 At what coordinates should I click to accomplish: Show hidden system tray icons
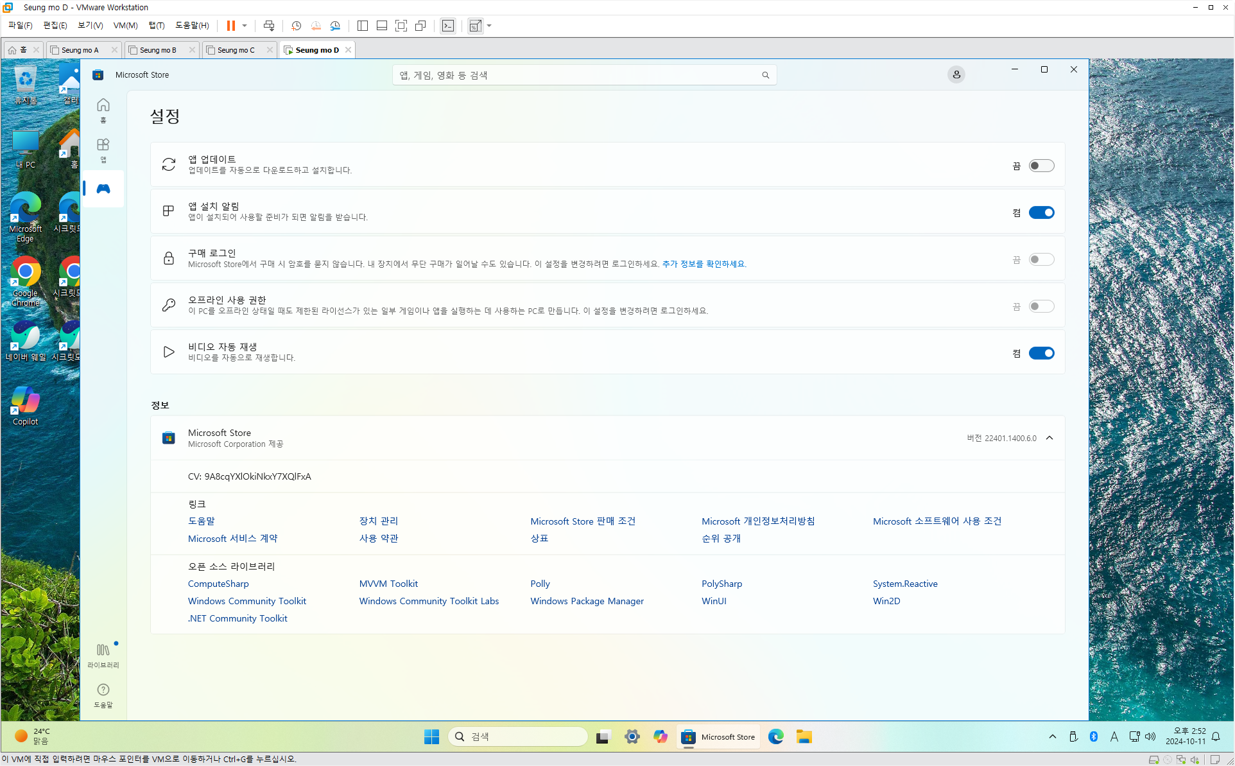click(1053, 736)
